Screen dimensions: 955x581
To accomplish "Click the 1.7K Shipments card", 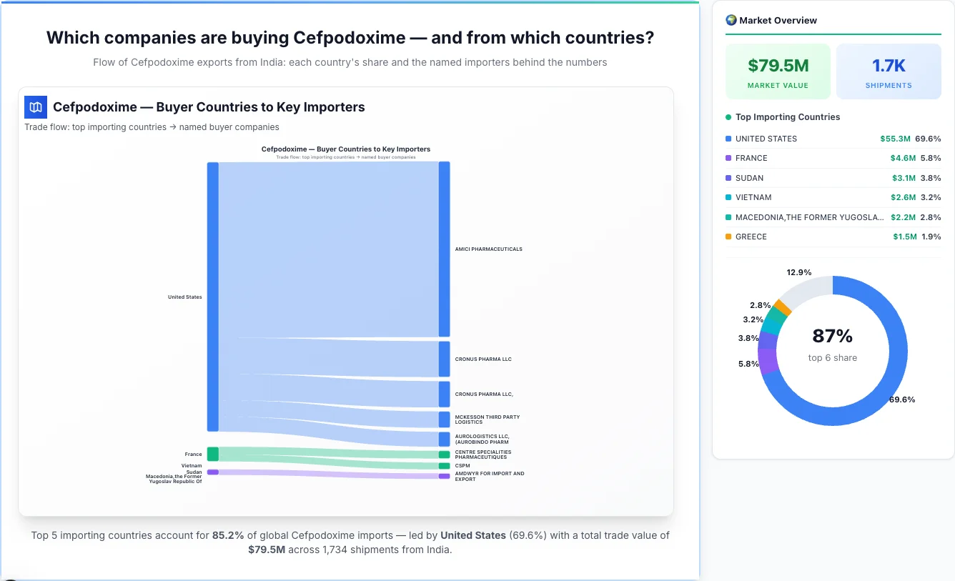I will pos(889,71).
